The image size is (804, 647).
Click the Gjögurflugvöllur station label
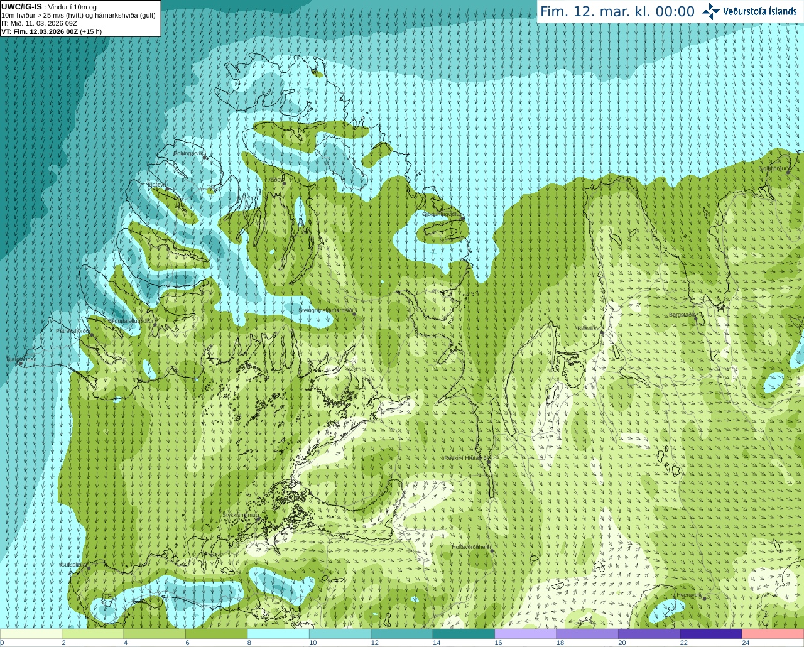[441, 214]
